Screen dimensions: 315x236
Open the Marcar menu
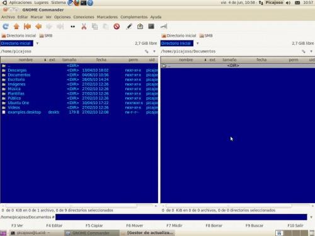(37, 17)
